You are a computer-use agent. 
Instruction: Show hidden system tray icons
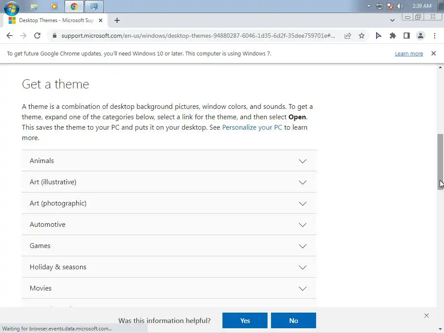pyautogui.click(x=369, y=6)
